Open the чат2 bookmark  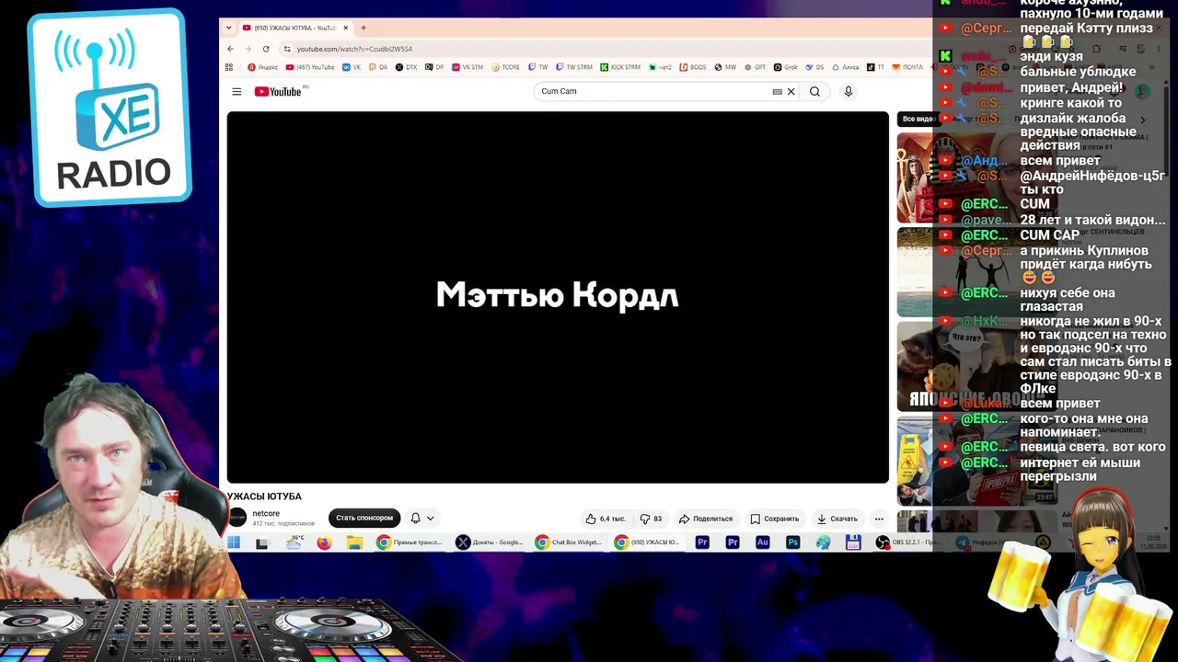pyautogui.click(x=660, y=67)
